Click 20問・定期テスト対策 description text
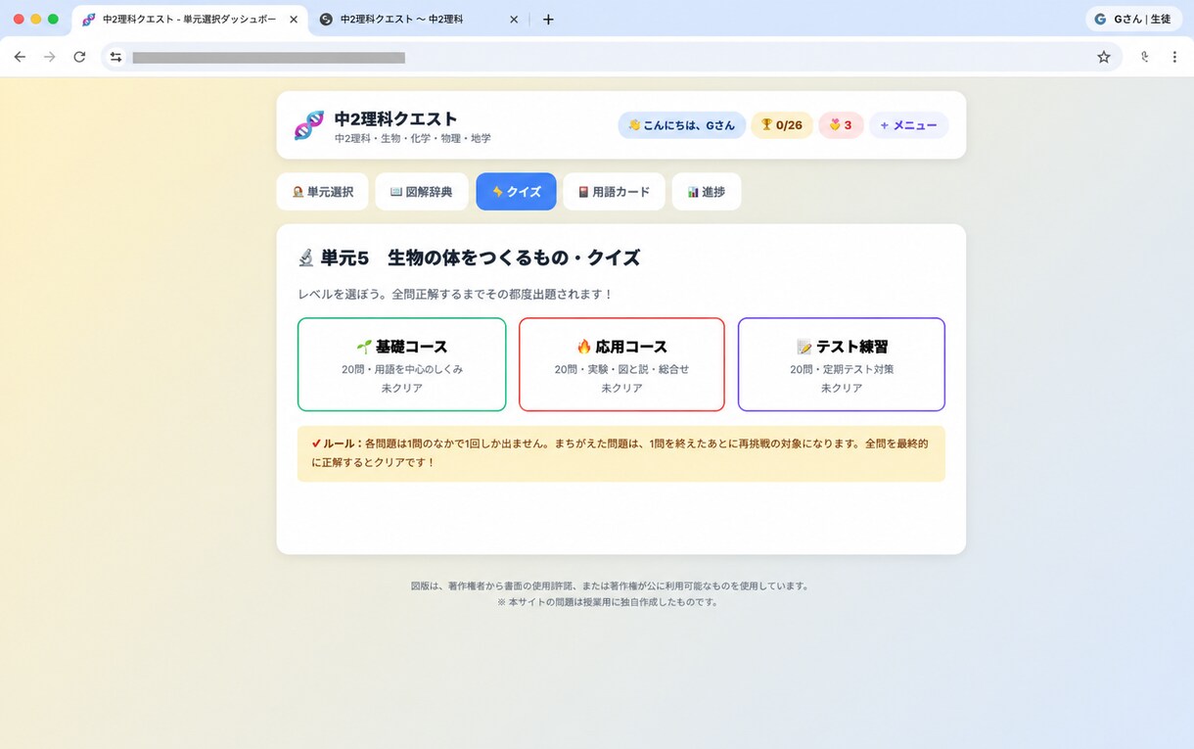1194x749 pixels. [842, 369]
